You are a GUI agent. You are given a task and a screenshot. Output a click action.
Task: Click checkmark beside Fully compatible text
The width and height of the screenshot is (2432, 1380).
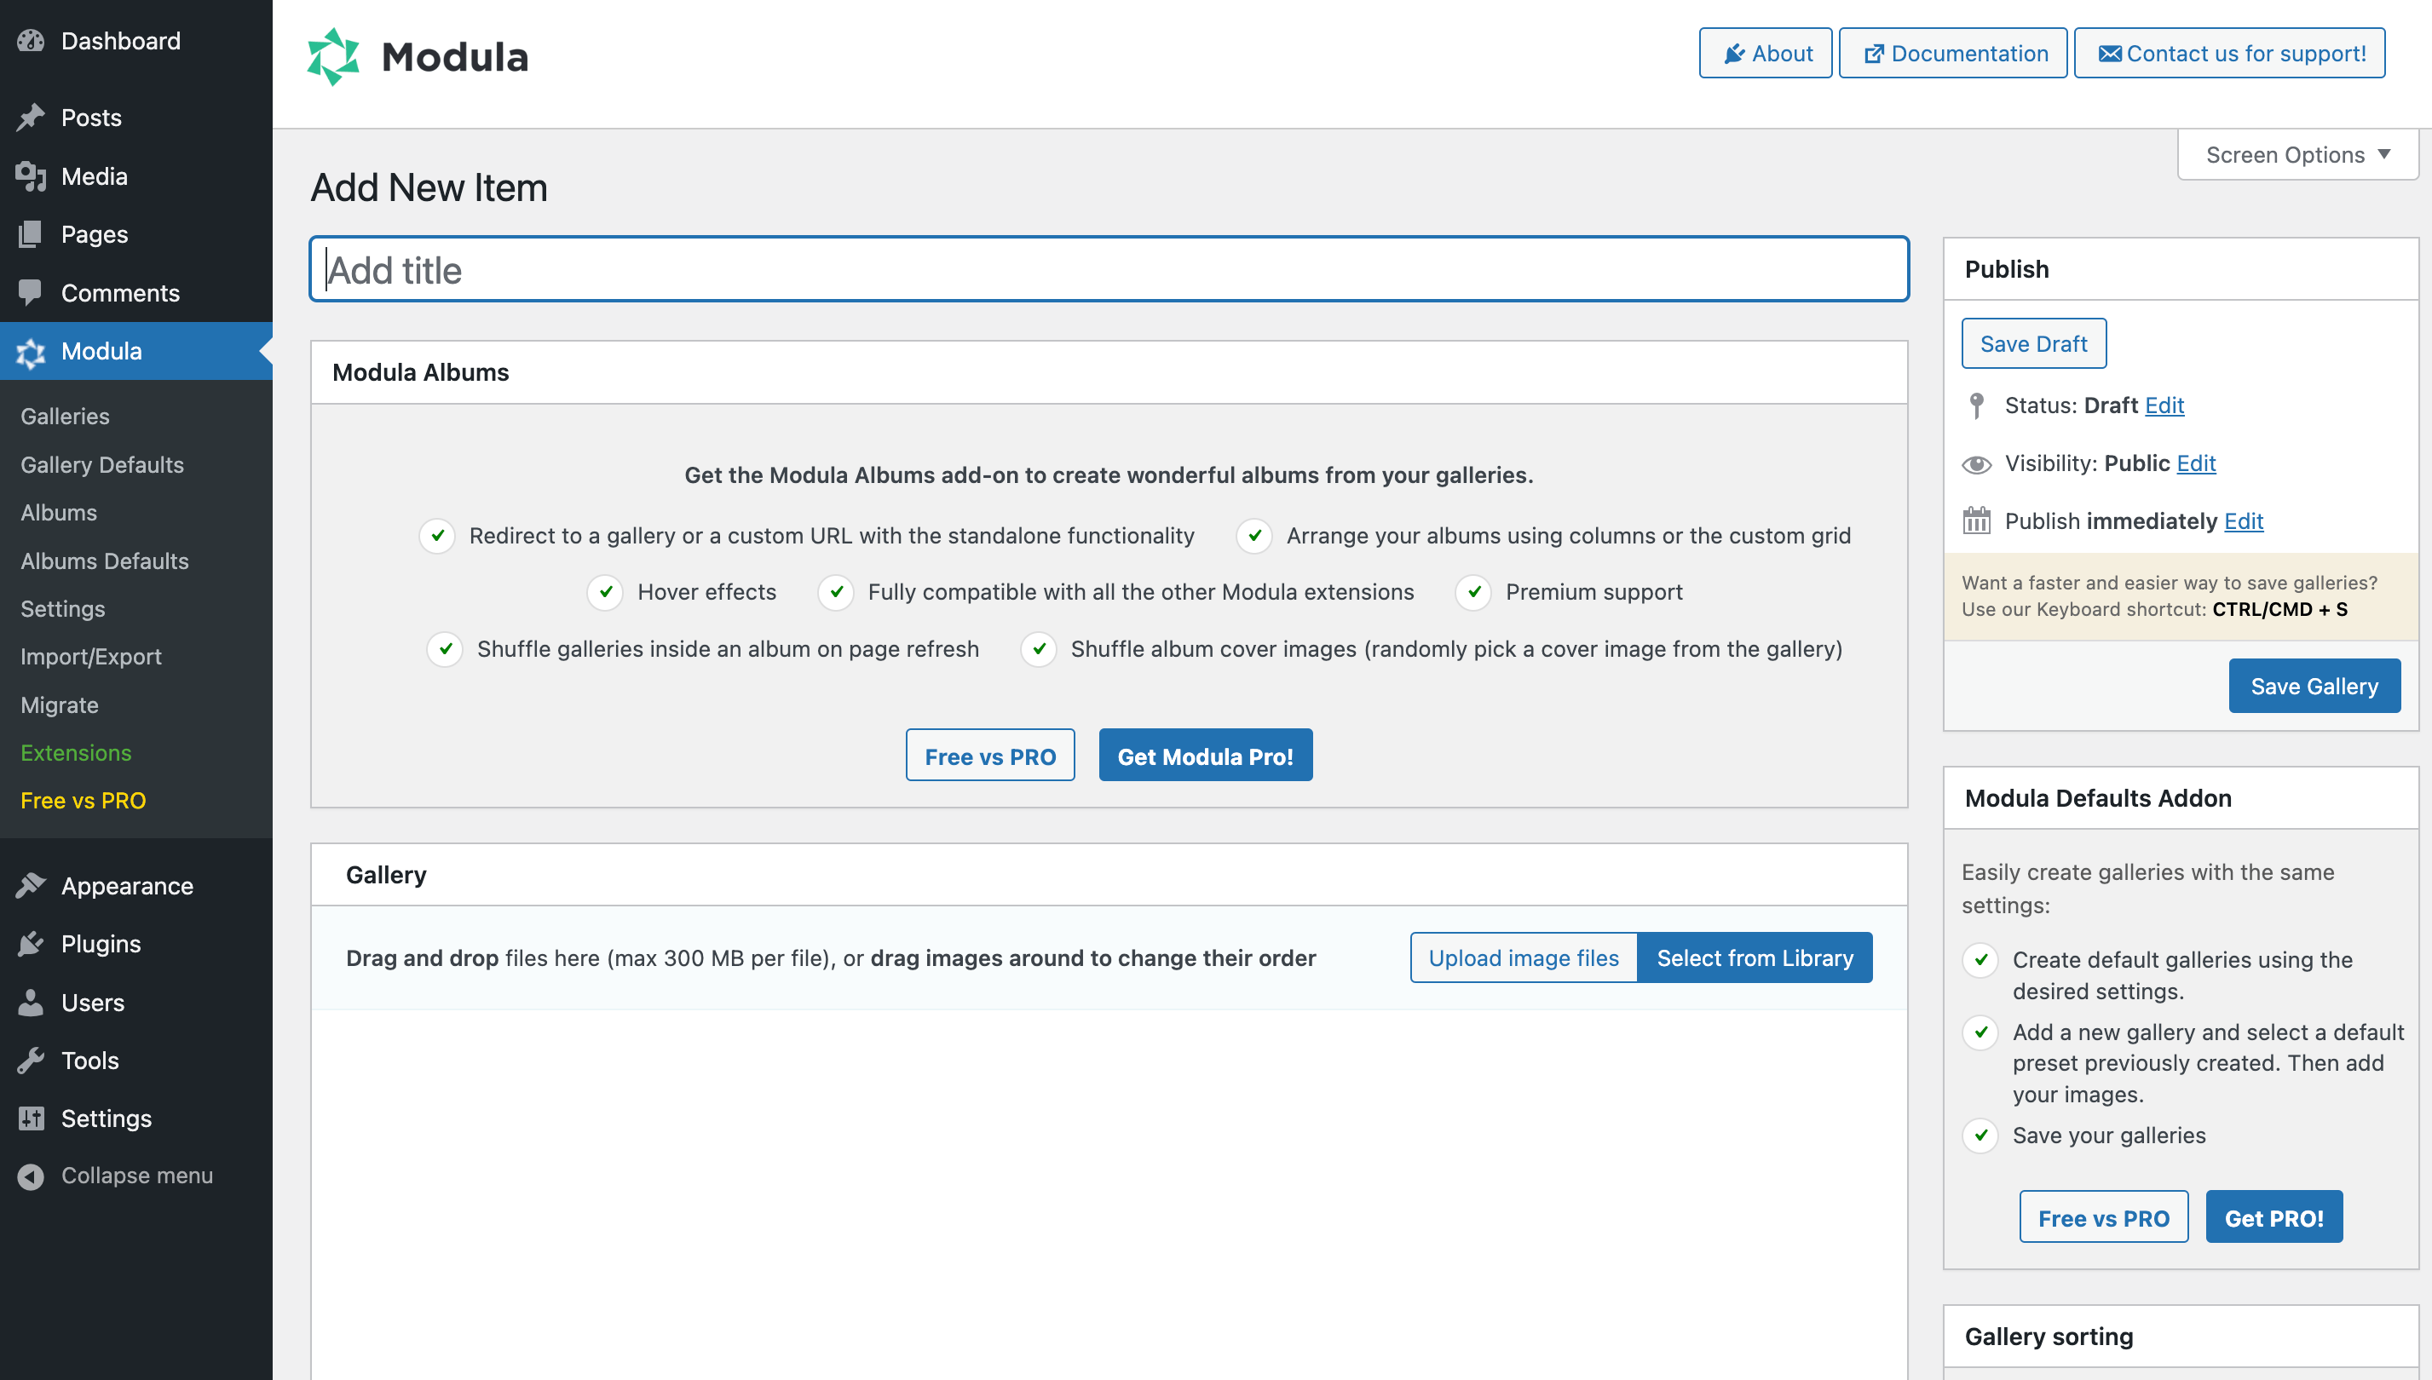pyautogui.click(x=836, y=592)
